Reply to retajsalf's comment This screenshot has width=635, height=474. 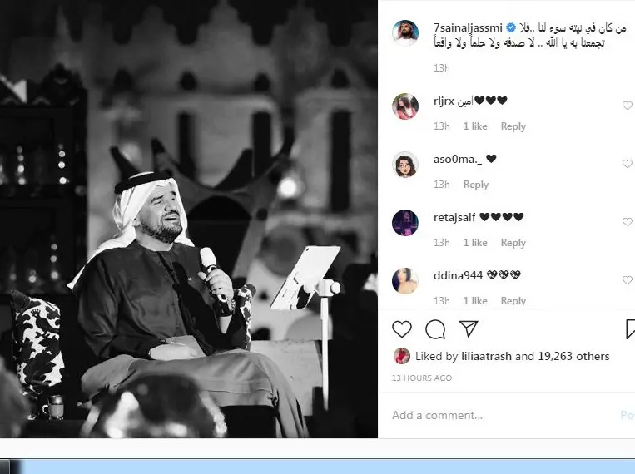513,243
